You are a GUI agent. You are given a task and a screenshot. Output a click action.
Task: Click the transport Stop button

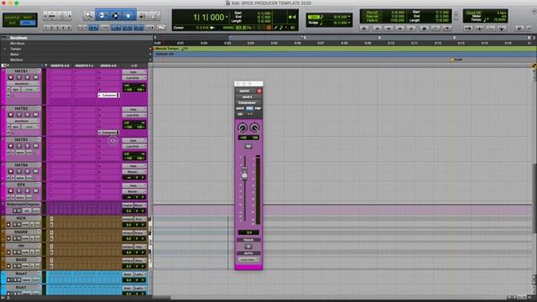(424, 29)
